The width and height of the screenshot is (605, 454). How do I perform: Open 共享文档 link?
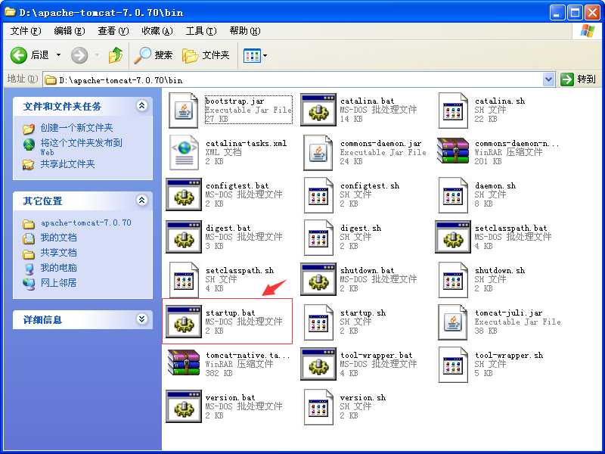[59, 253]
